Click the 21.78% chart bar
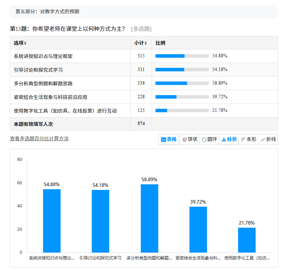Screen dimensions: 284x270 click(x=247, y=240)
